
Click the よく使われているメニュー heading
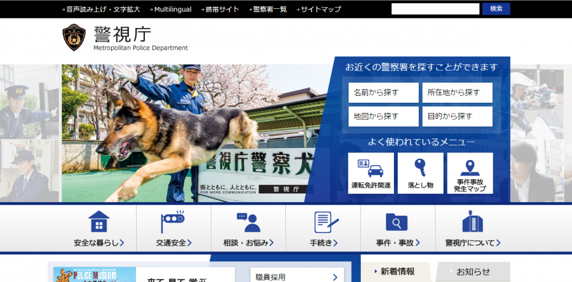pos(421,142)
